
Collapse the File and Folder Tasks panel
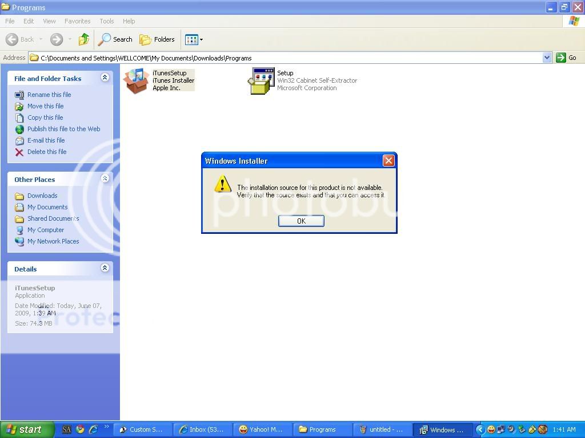pos(105,78)
